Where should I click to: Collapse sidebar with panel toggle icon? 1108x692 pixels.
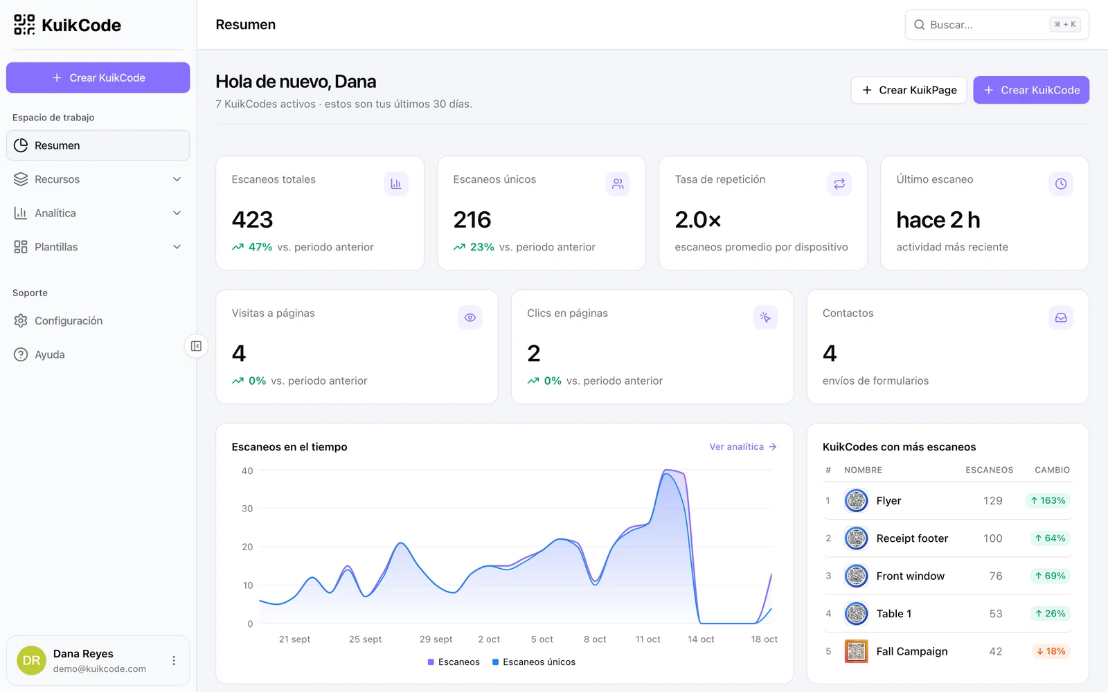pyautogui.click(x=196, y=346)
